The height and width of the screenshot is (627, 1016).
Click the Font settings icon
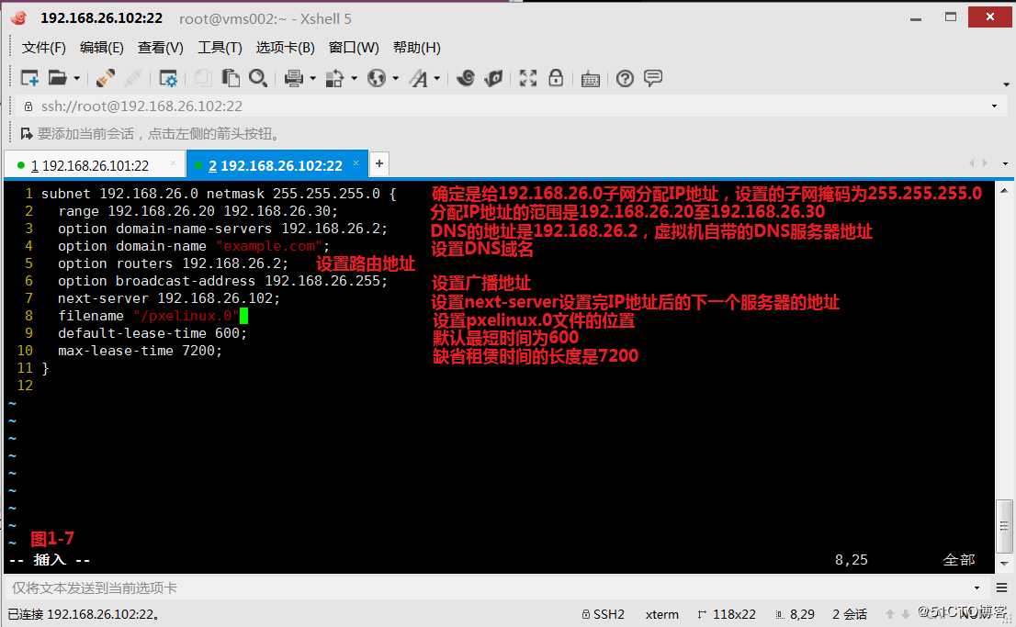coord(419,78)
